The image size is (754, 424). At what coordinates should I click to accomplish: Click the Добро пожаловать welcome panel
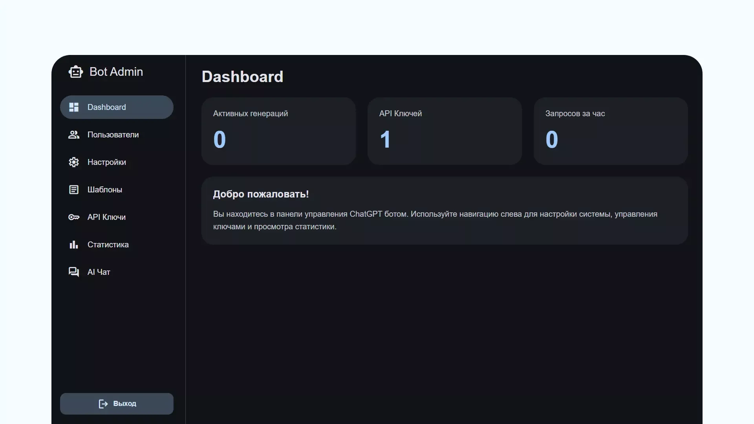tap(445, 210)
